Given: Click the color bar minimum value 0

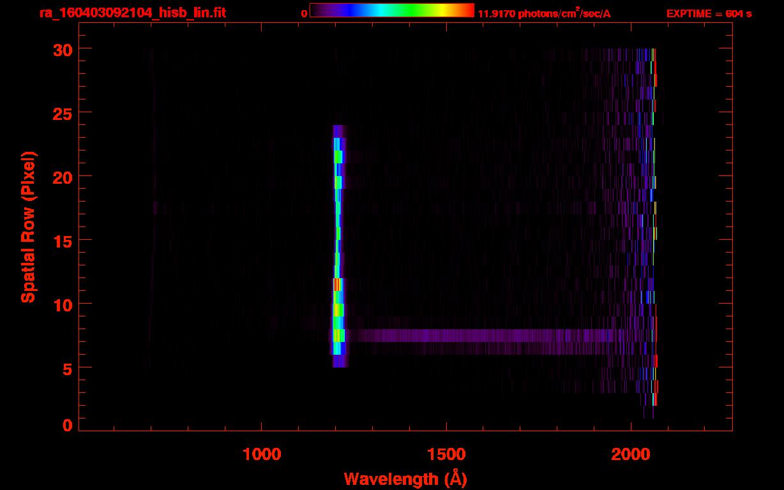Looking at the screenshot, I should coord(304,13).
